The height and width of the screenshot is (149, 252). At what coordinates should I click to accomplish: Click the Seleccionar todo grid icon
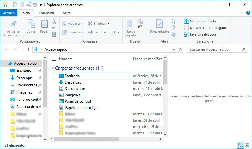tap(187, 21)
